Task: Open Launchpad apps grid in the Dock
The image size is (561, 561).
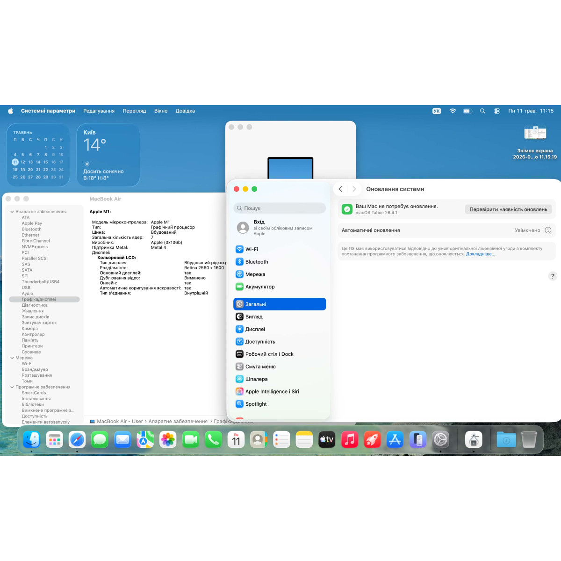Action: tap(55, 439)
